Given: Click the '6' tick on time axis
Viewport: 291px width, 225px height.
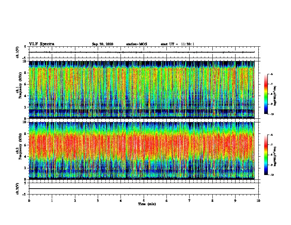Looking at the screenshot, I should click(167, 201).
